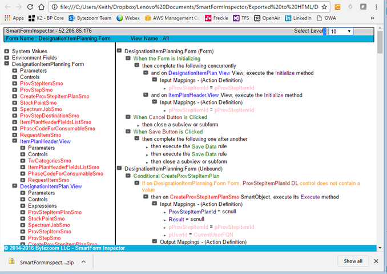This screenshot has height=274, width=387.
Task: Click then close a subview under Cancel
Action: (x=180, y=124)
